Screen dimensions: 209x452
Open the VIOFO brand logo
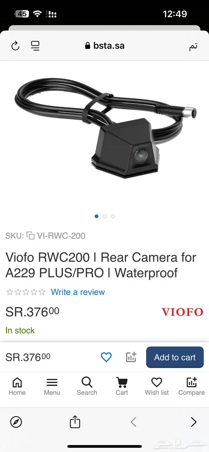182,312
